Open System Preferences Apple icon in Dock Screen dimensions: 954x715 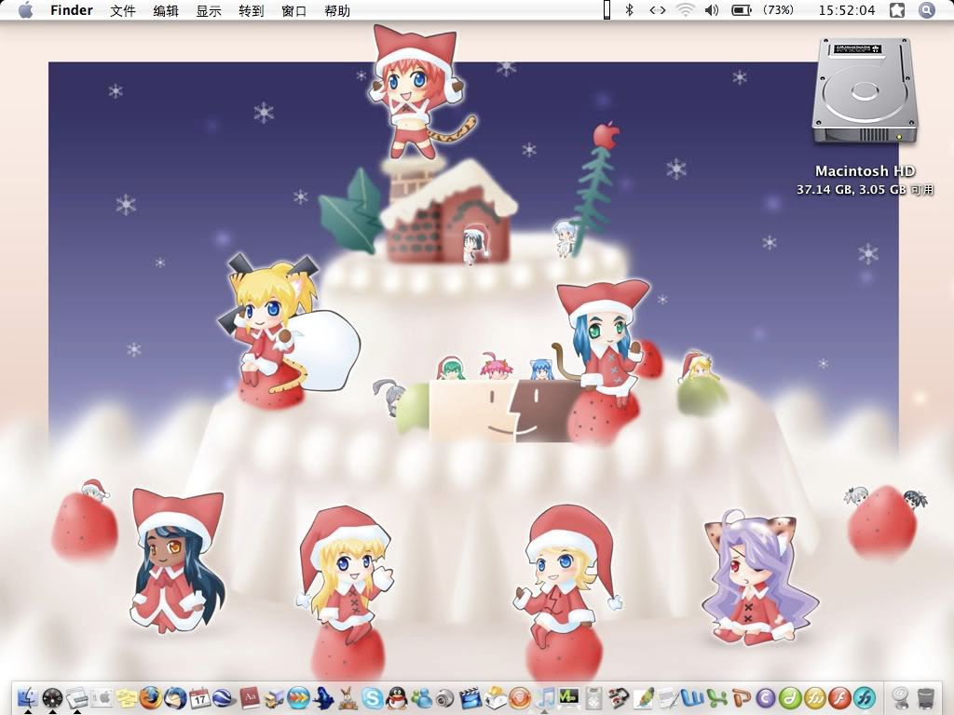click(102, 698)
